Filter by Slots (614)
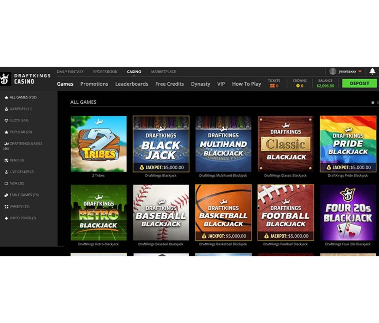Viewport: 379px width, 323px height. click(x=19, y=120)
